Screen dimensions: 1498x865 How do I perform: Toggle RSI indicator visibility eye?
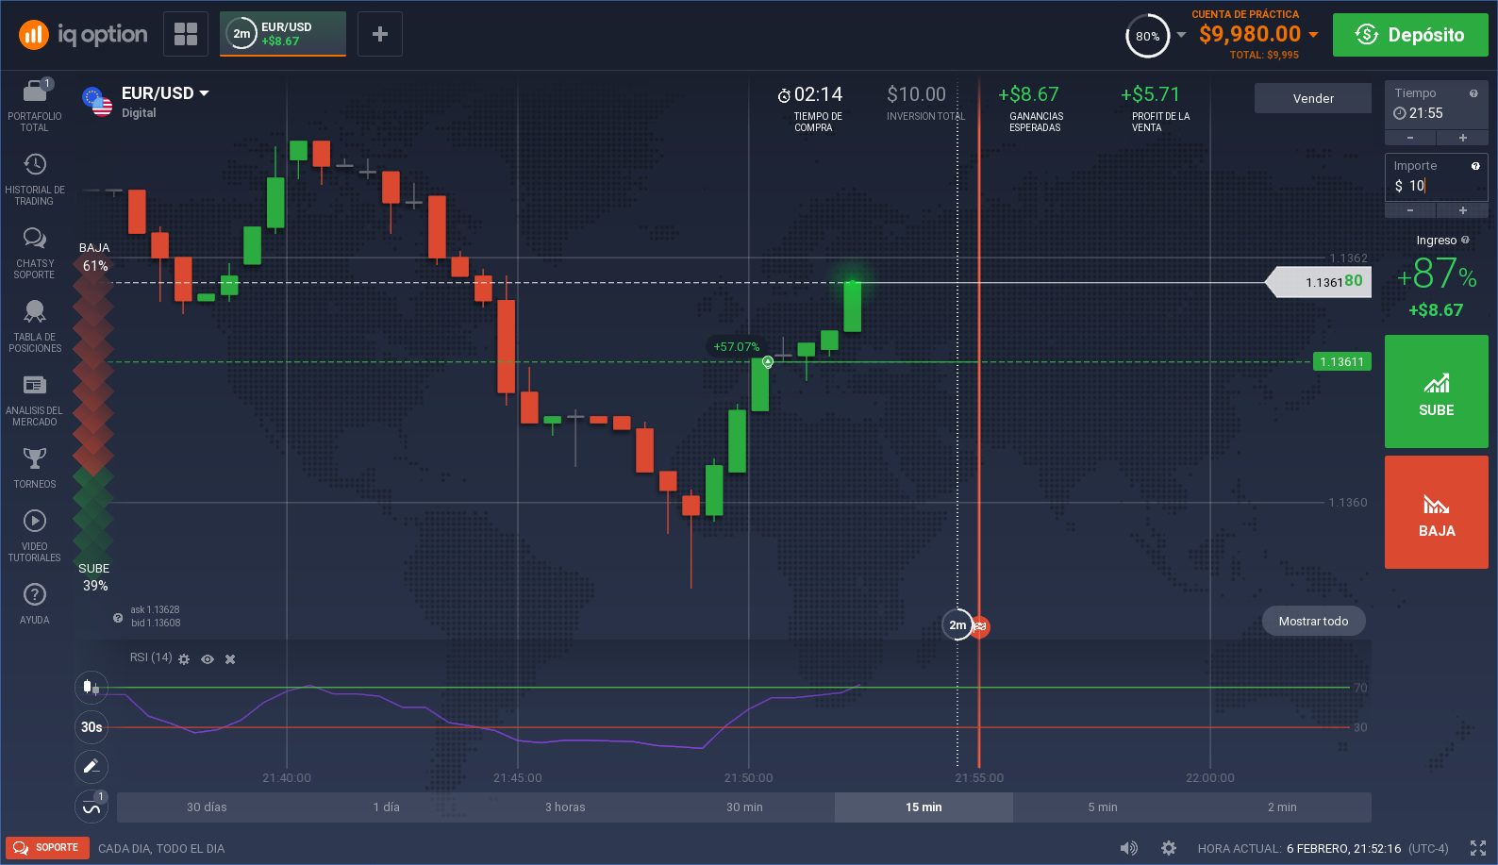[x=208, y=659]
